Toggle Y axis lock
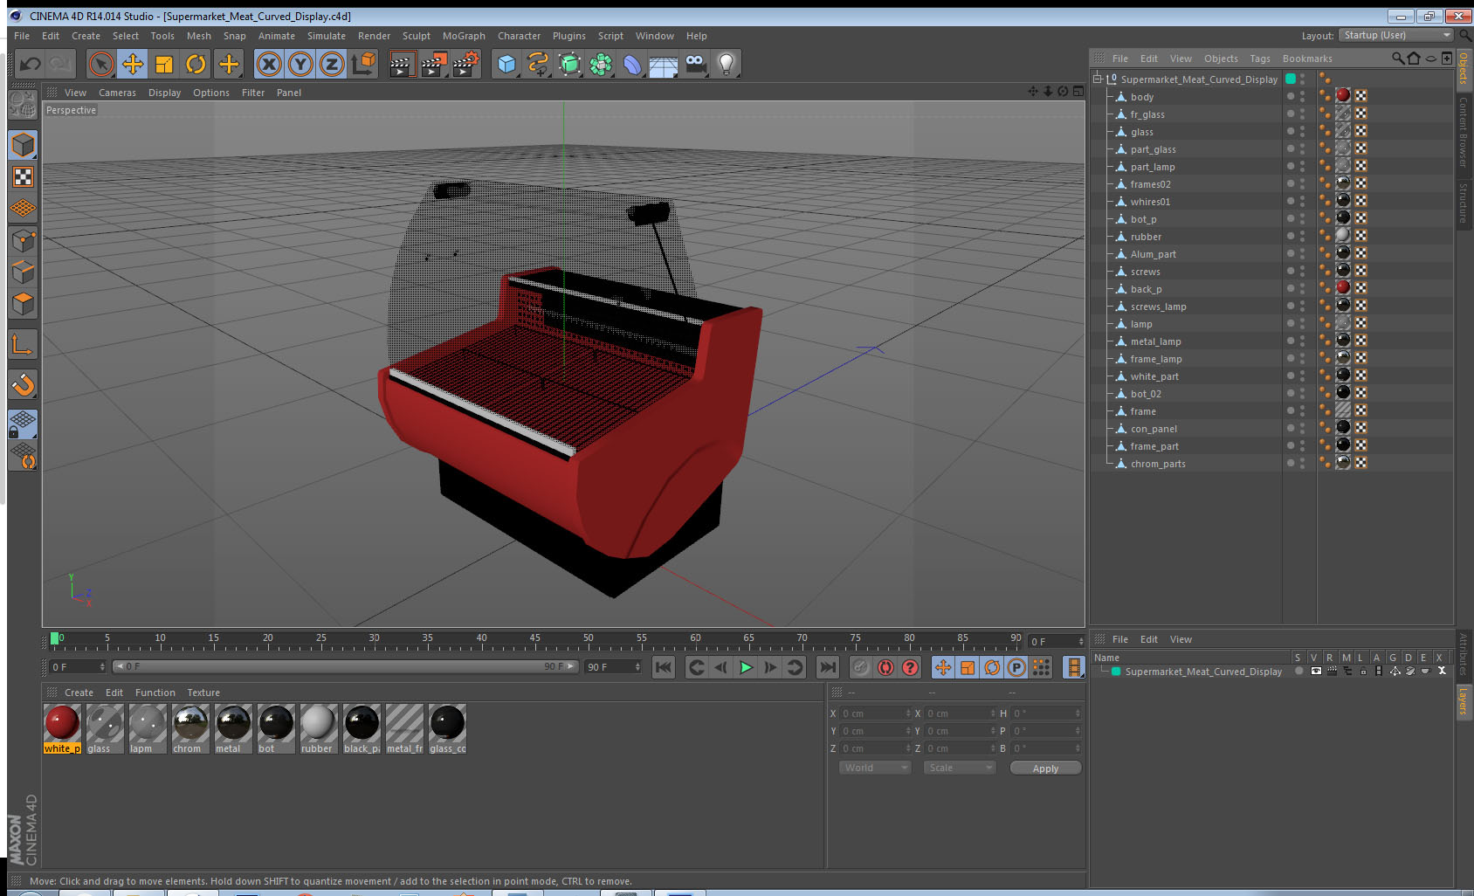 [300, 64]
